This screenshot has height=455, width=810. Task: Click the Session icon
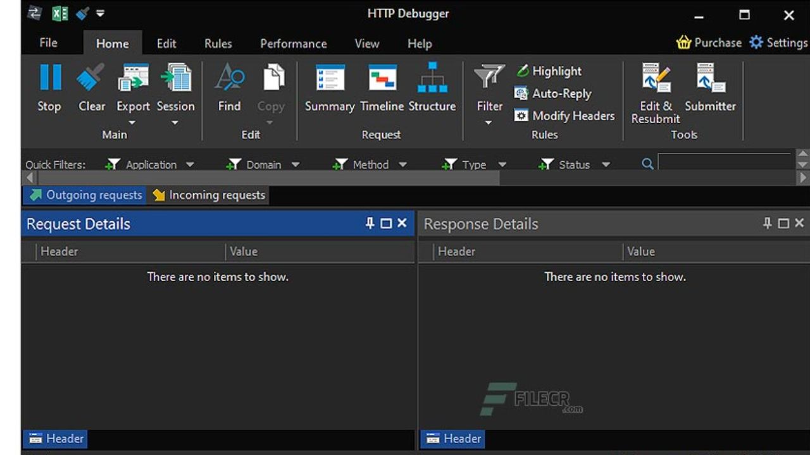click(176, 78)
